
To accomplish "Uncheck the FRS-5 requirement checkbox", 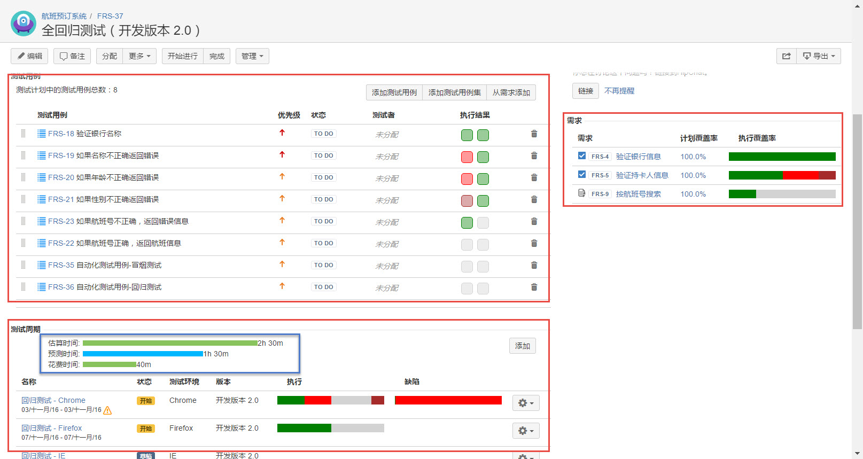I will tap(581, 175).
